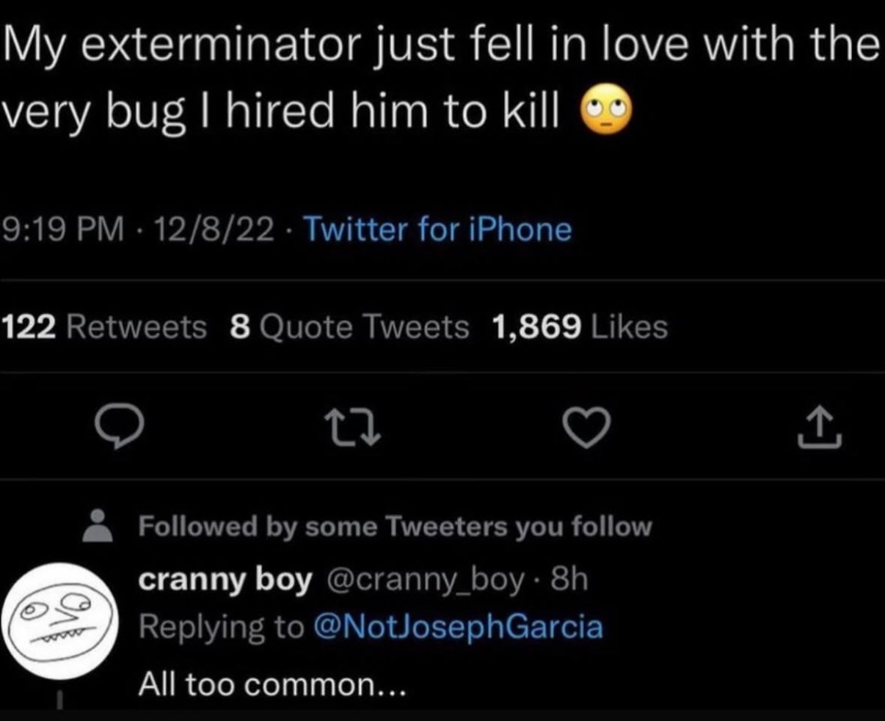Open the "All too common..." reply

[272, 684]
